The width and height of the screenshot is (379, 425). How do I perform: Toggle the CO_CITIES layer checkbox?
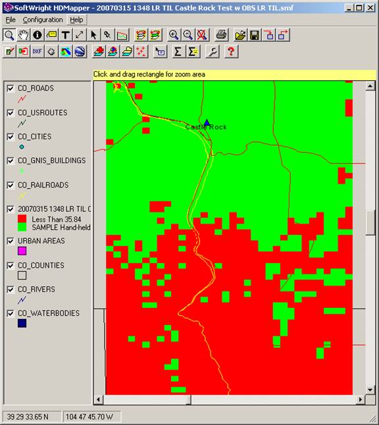coord(11,137)
